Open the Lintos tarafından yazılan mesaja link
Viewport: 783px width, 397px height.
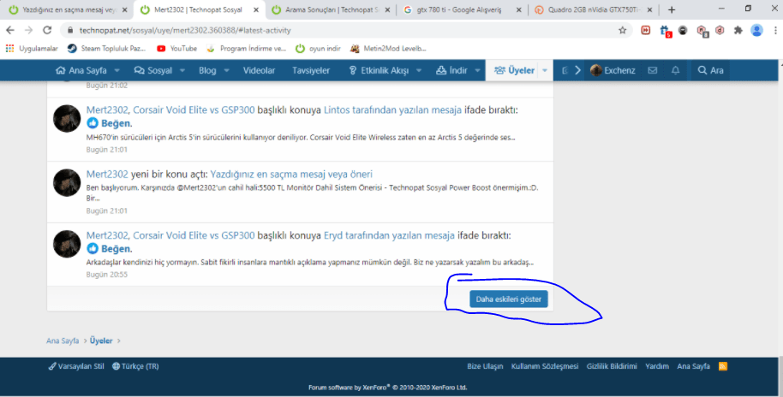coord(392,110)
